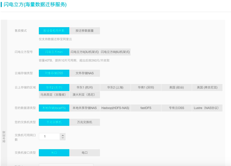This screenshot has height=166, width=231.
Task: Pick the 华东2 (上海) region
Action: click(115, 87)
